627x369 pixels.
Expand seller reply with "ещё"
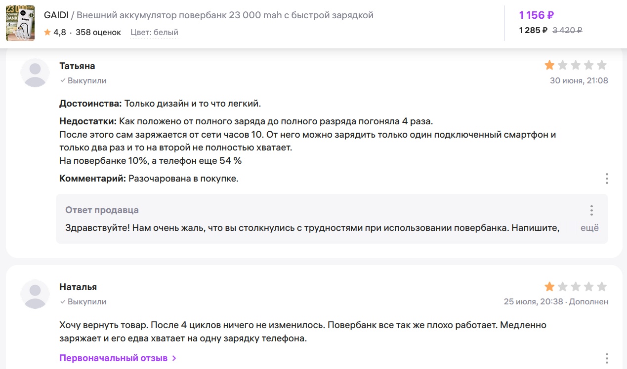click(589, 228)
